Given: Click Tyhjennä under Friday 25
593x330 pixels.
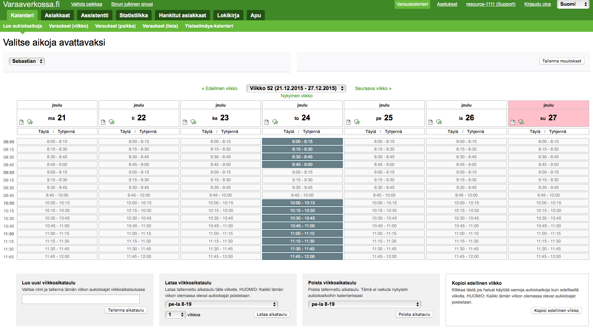Looking at the screenshot, I should (x=393, y=131).
